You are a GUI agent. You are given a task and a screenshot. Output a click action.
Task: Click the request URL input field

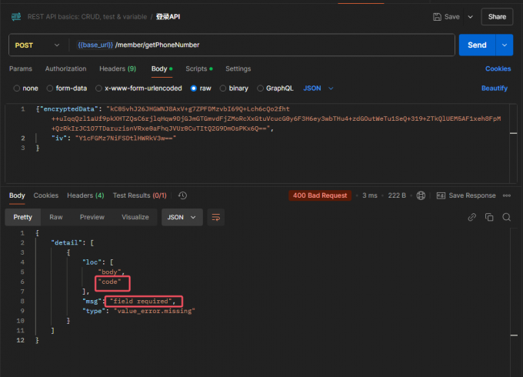coord(261,45)
